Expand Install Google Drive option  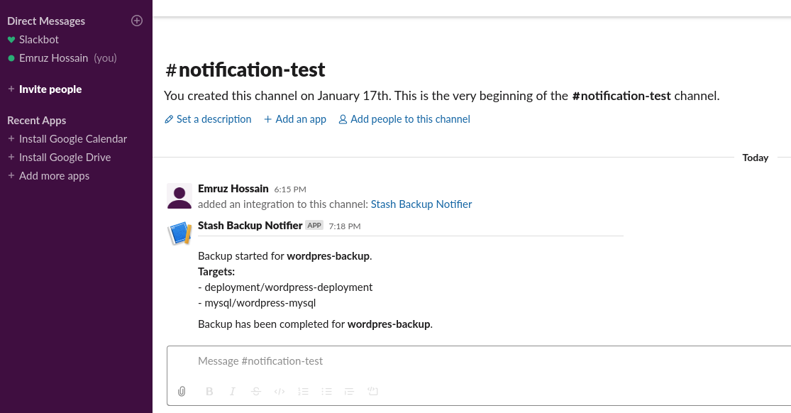point(65,158)
